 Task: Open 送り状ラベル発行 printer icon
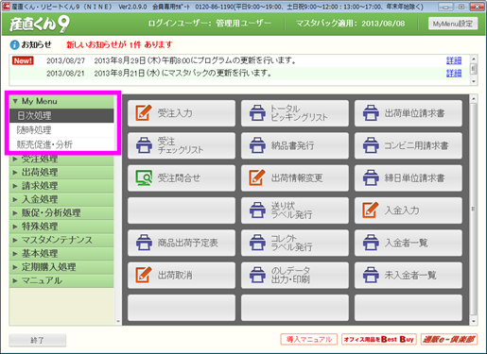[x=257, y=211]
